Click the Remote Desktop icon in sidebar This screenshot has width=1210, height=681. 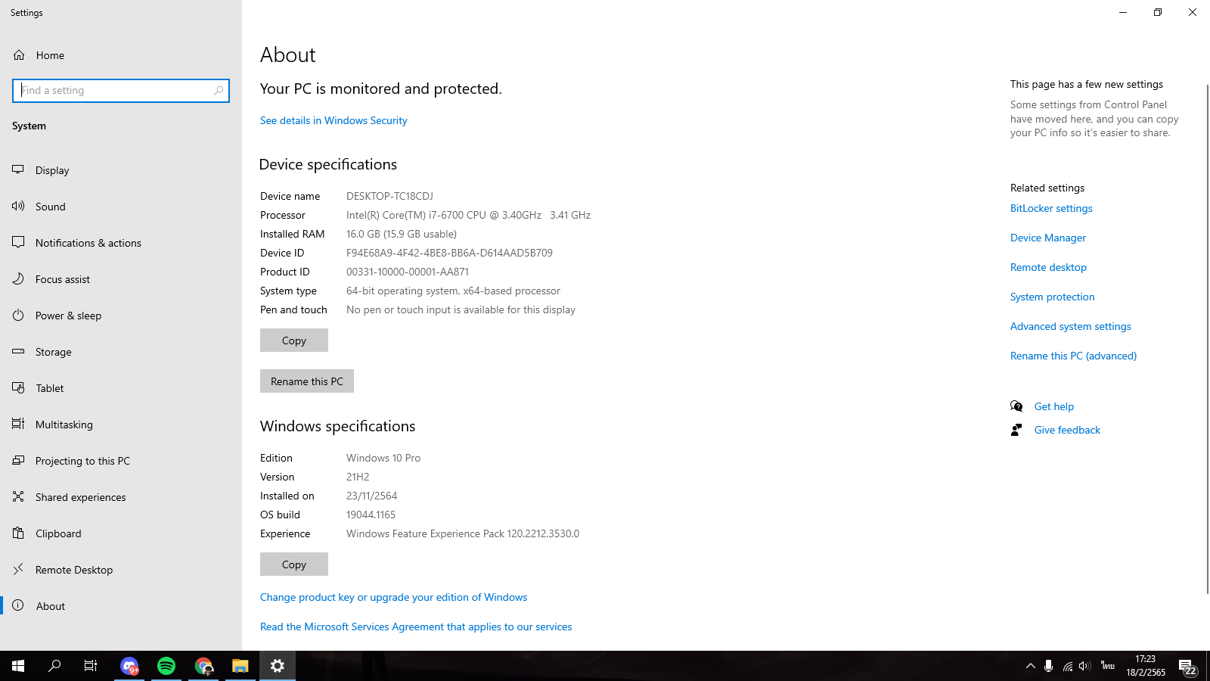coord(18,569)
